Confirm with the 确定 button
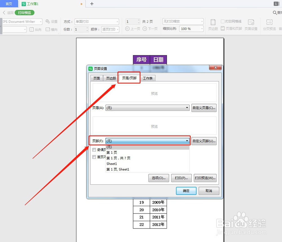Image resolution: width=282 pixels, height=242 pixels. (x=186, y=191)
